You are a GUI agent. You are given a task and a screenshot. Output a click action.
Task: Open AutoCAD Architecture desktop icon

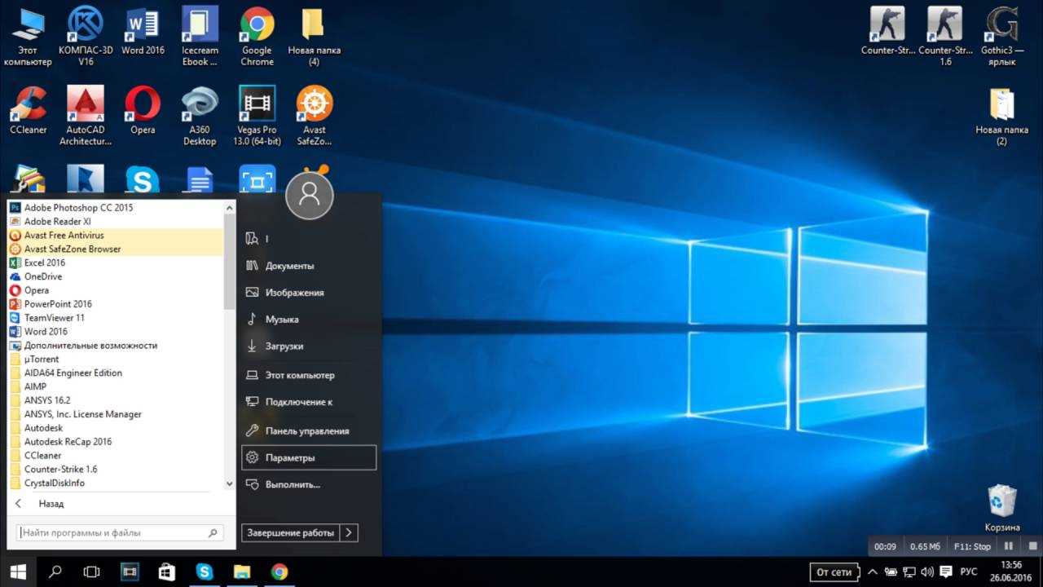tap(86, 115)
